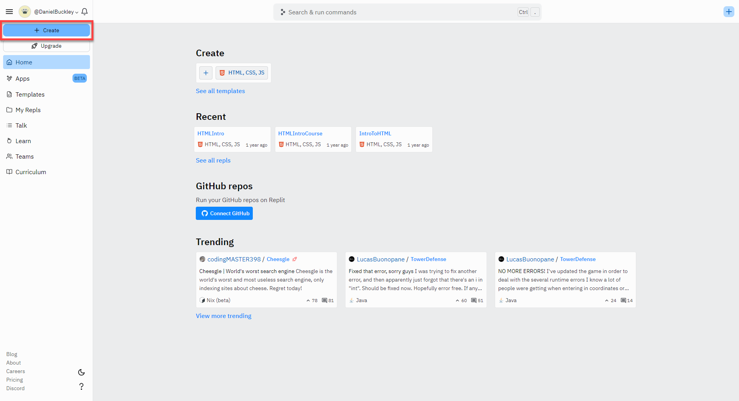Open TowerDefense link in NO MORE ERRORS card

pos(578,259)
